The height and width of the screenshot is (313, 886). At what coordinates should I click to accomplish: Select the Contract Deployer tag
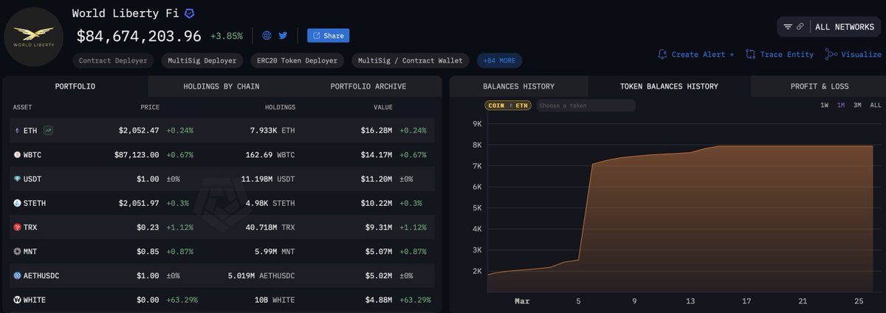113,61
